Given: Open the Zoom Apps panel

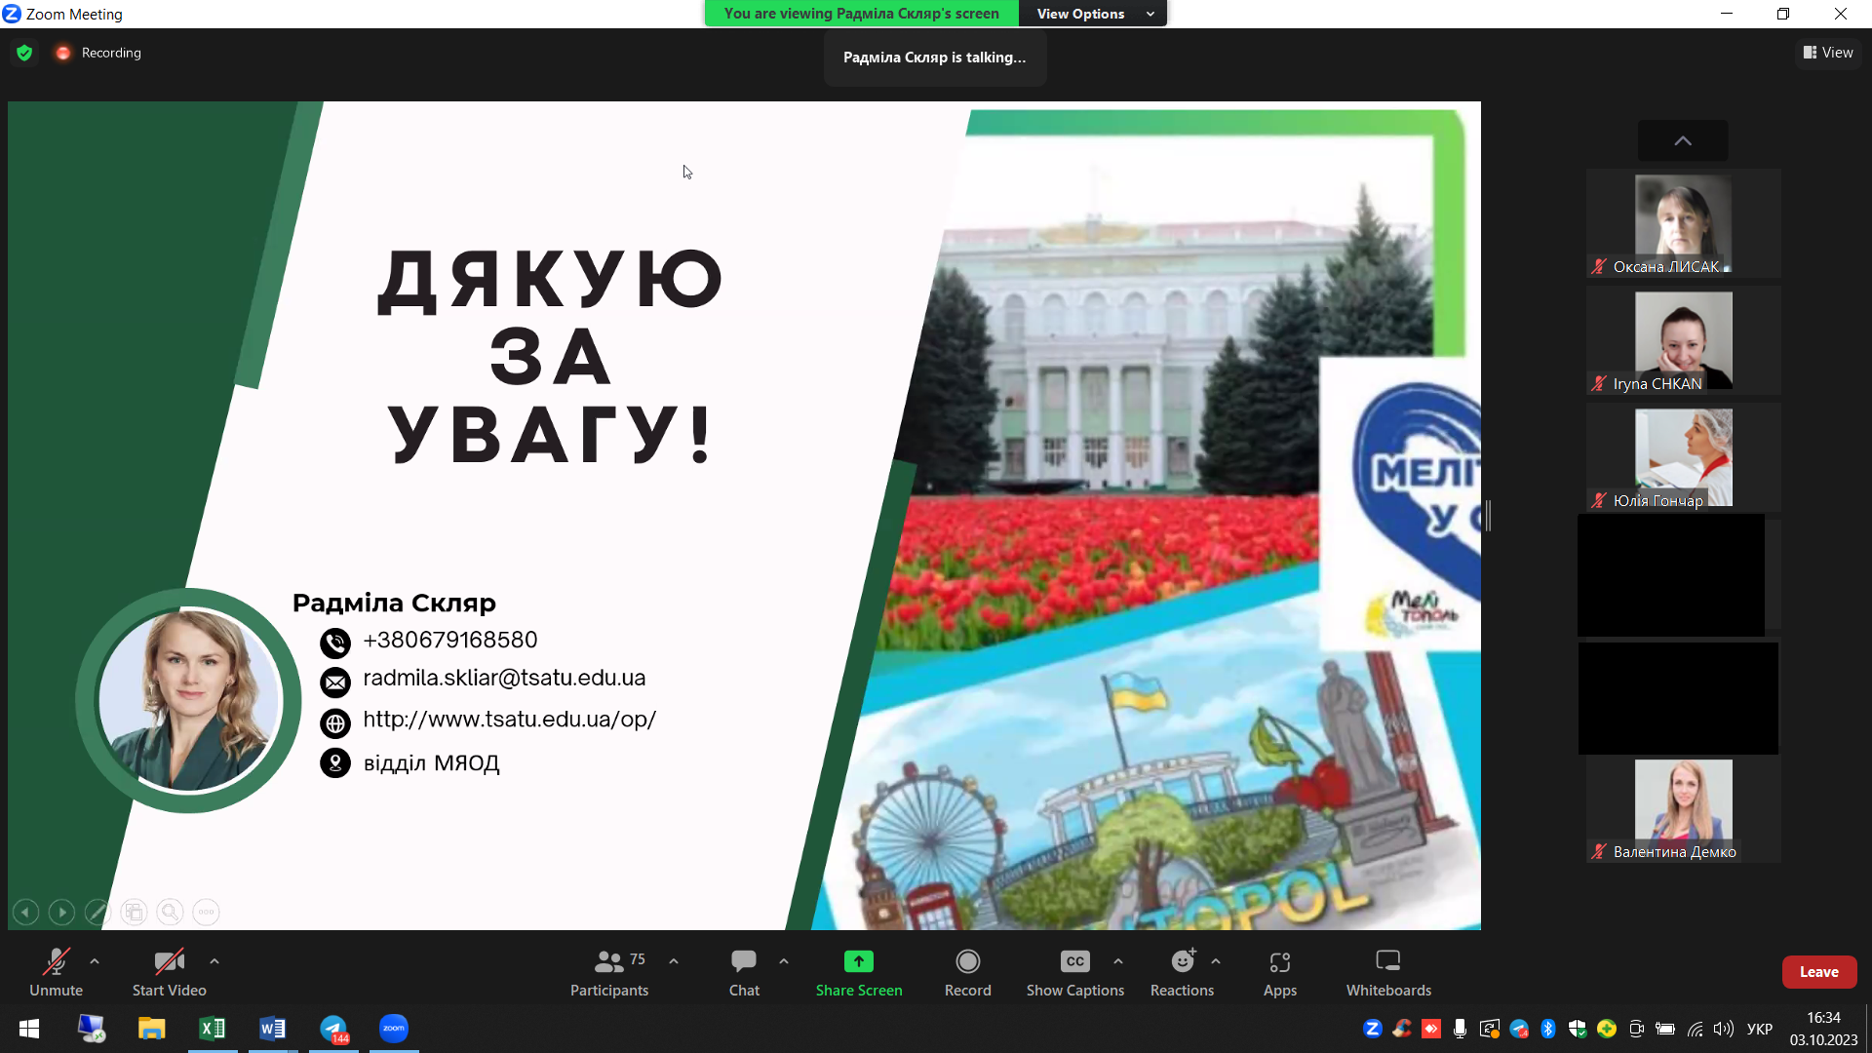Looking at the screenshot, I should point(1279,962).
